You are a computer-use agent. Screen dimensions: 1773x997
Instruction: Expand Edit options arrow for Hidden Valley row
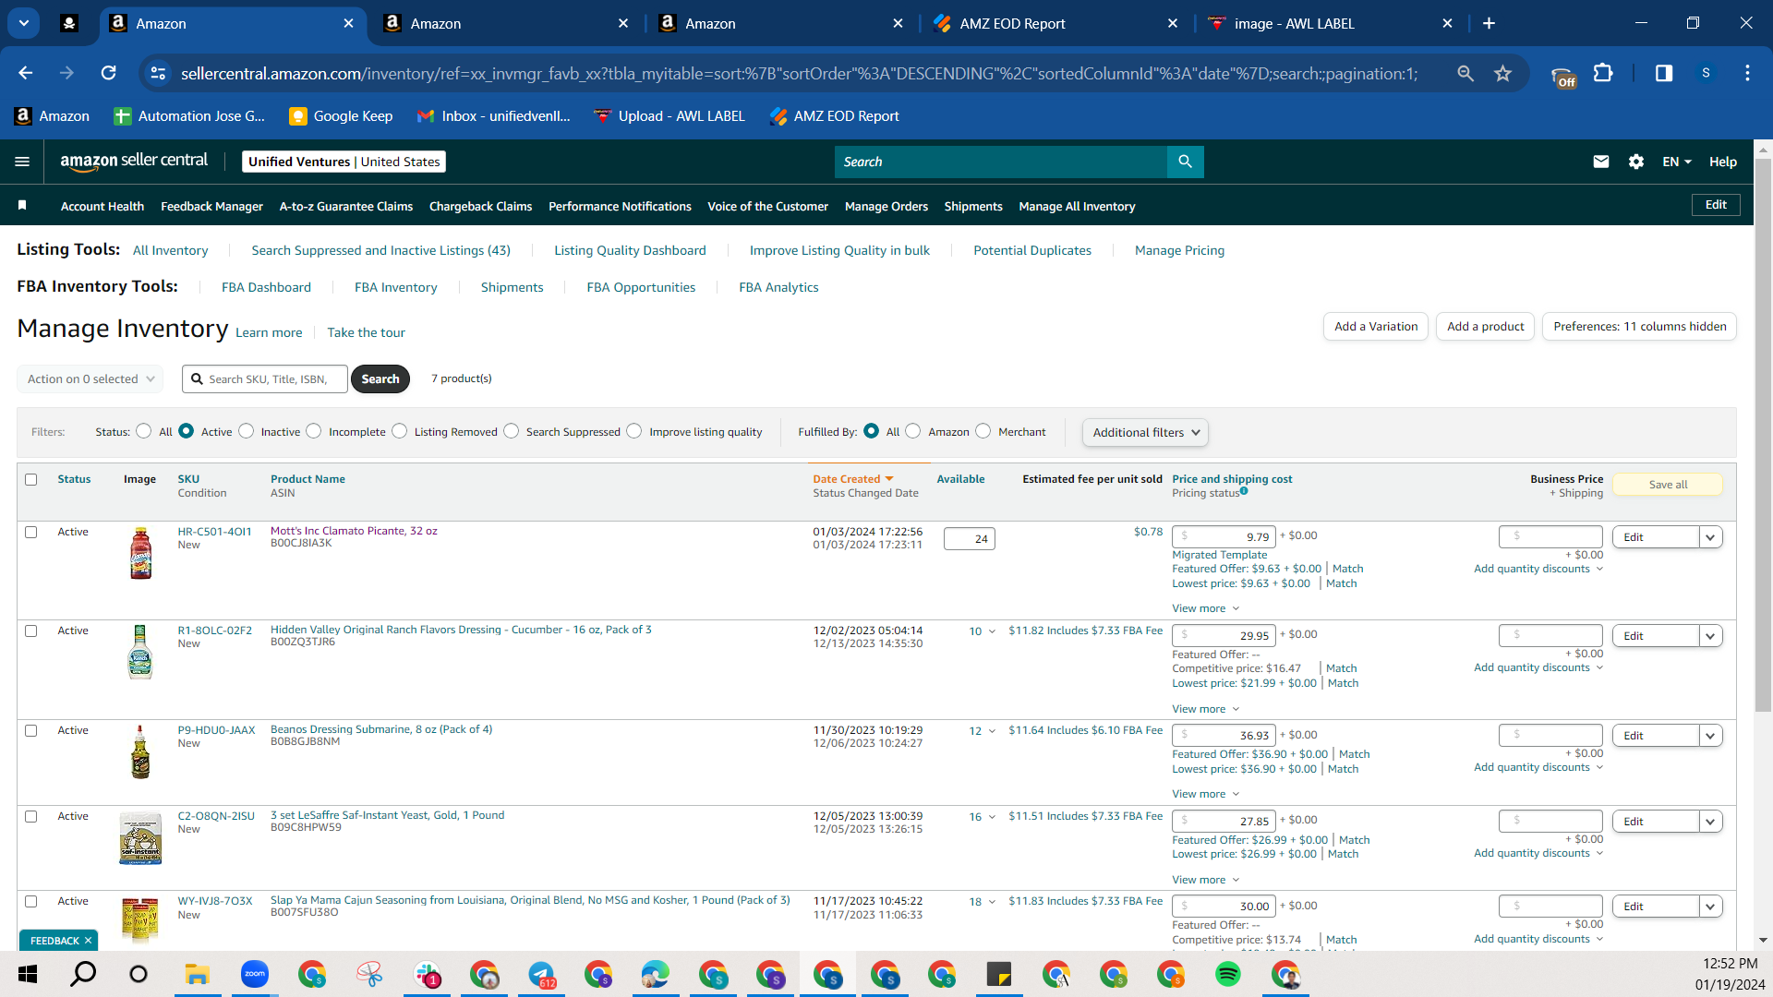click(1710, 636)
